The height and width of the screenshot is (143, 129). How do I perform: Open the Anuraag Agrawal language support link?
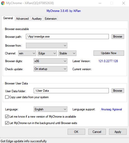(111, 109)
